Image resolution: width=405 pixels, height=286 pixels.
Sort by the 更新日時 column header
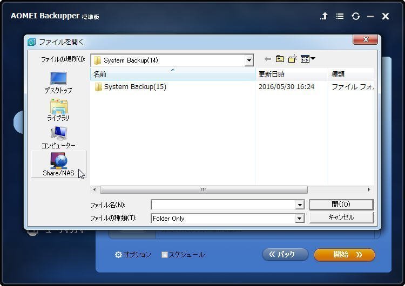[292, 74]
